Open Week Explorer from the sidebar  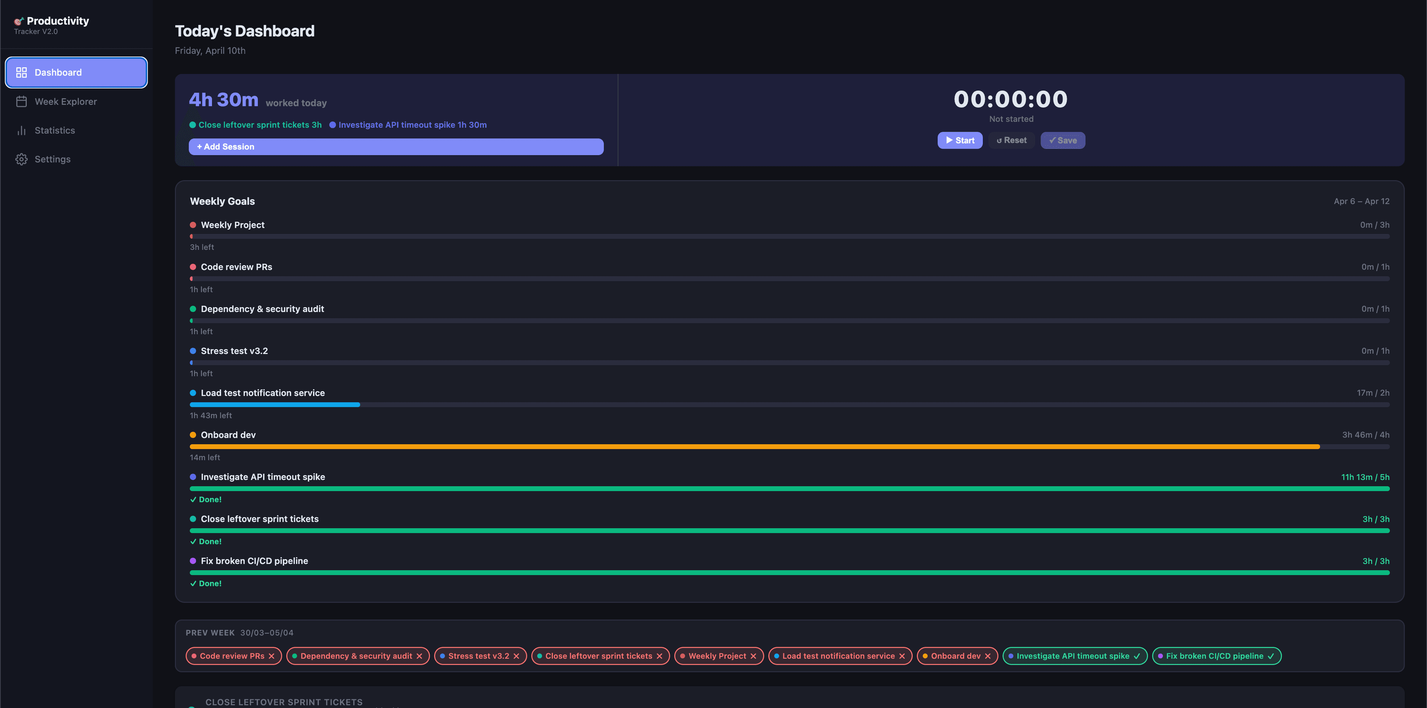coord(77,101)
